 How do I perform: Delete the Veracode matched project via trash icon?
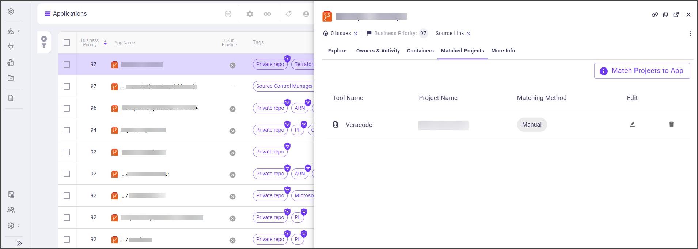(x=671, y=124)
